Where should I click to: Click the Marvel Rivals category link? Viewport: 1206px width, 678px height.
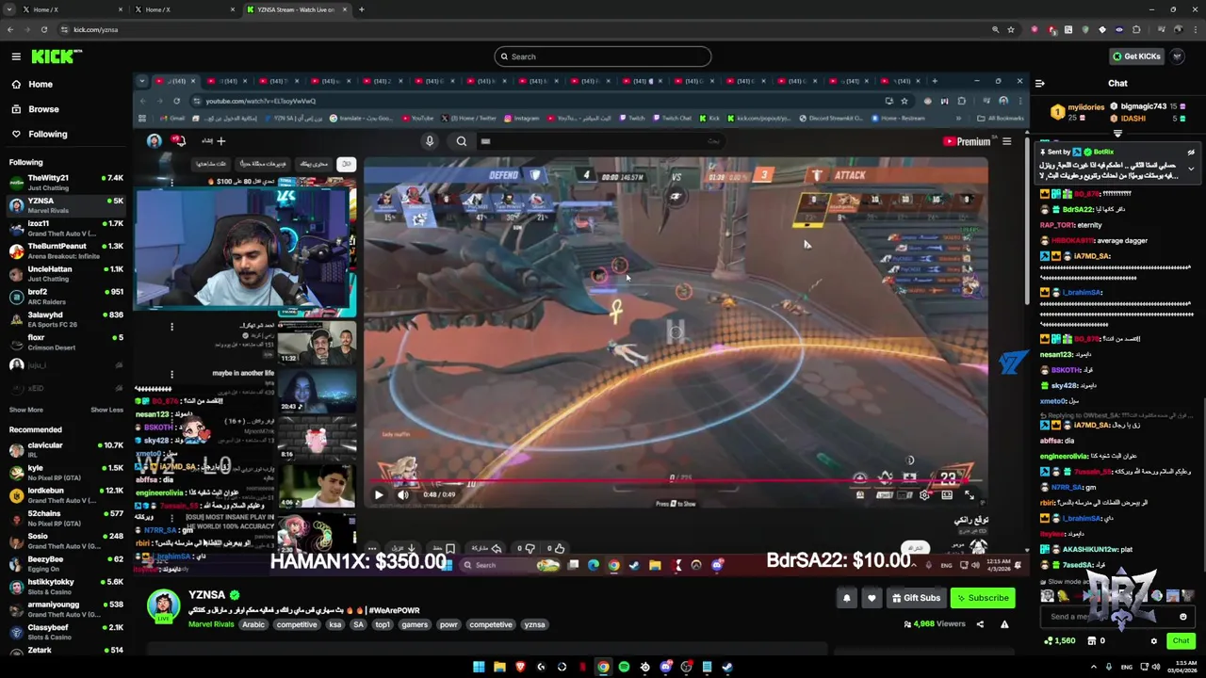(211, 624)
